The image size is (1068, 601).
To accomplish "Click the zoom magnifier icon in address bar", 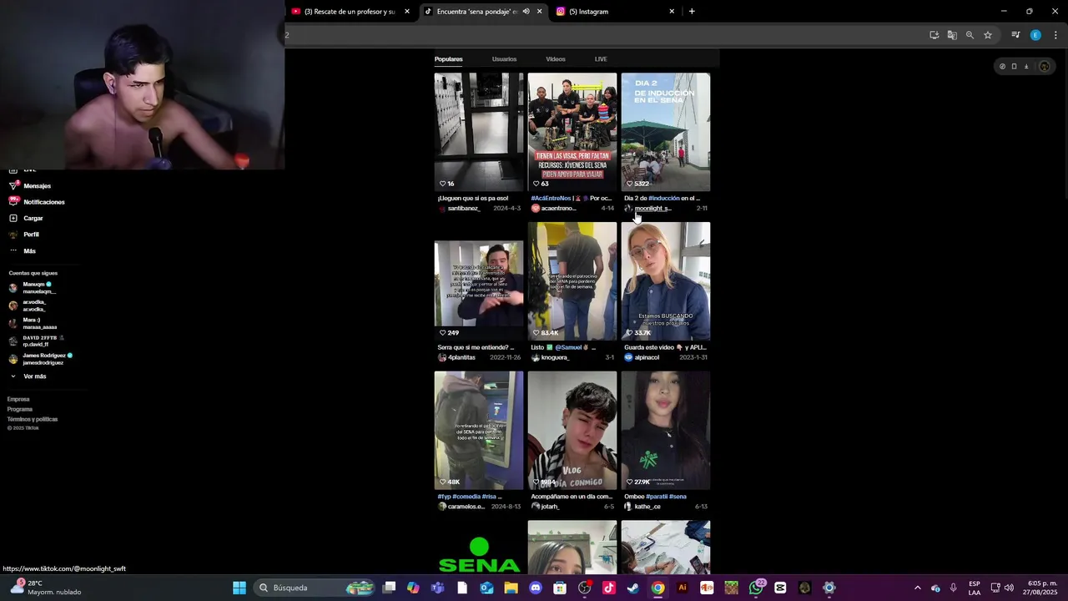I will pyautogui.click(x=970, y=35).
